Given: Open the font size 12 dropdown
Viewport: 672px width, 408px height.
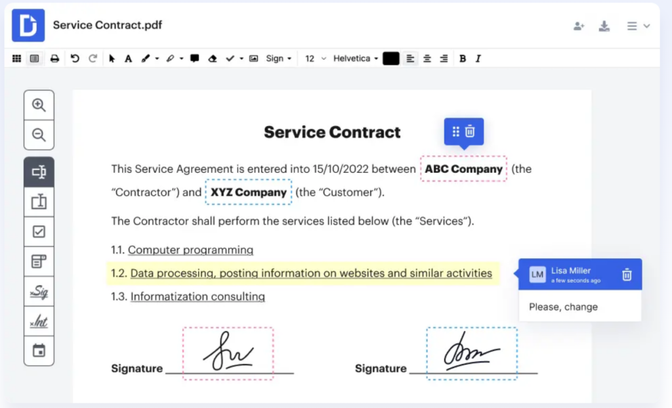Looking at the screenshot, I should click(314, 58).
